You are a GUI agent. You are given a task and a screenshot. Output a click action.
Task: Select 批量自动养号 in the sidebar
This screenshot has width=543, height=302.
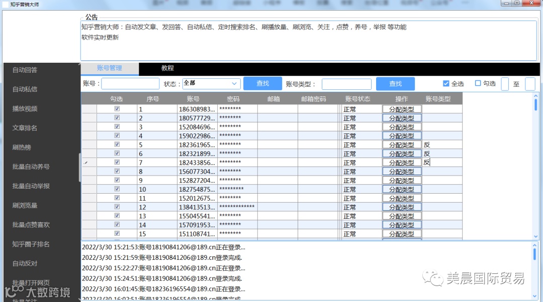tap(31, 167)
